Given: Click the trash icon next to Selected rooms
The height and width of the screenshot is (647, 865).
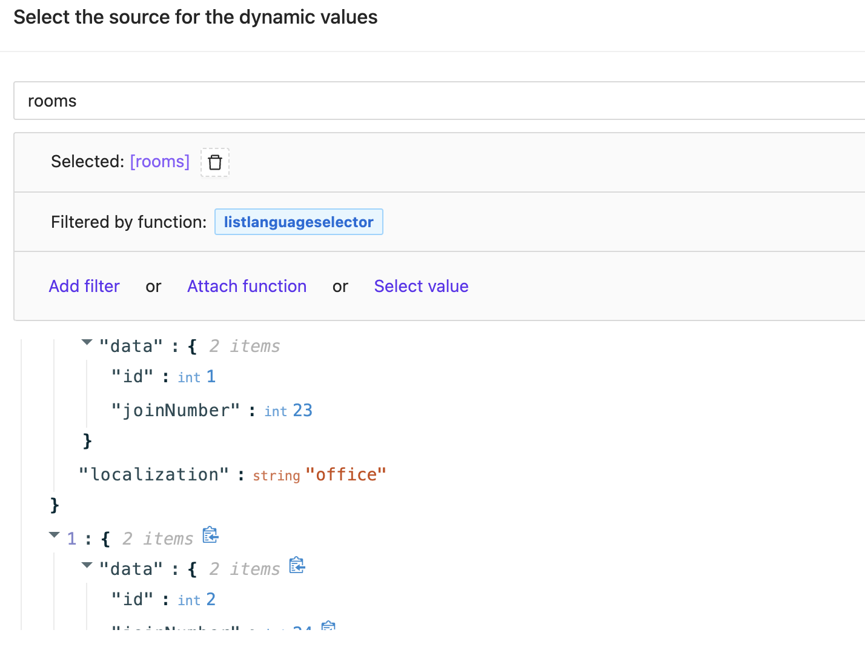Looking at the screenshot, I should pos(215,162).
